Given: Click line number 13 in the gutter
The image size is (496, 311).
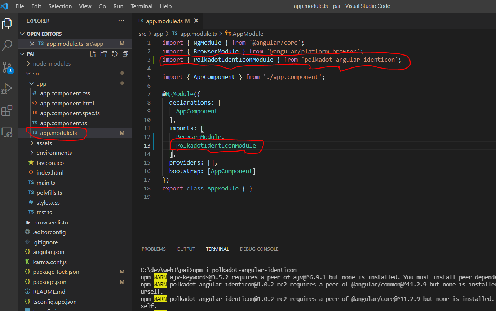Looking at the screenshot, I should coord(147,145).
